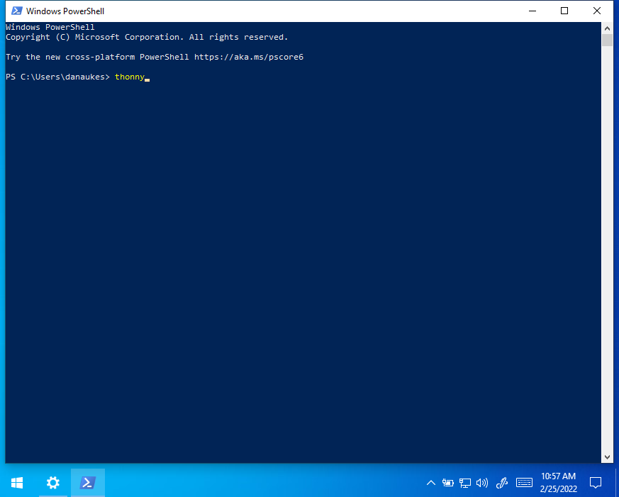
Task: Click the scroll up arrow in PowerShell
Action: point(607,28)
